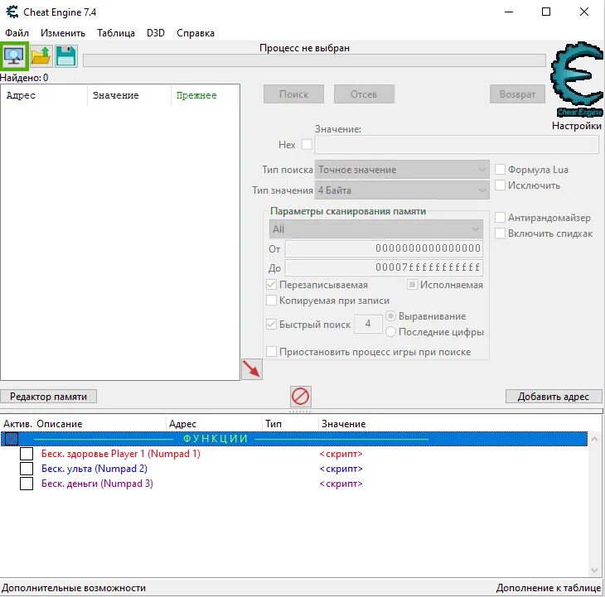
Task: Enable Копируемая при записи checkbox
Action: [271, 301]
